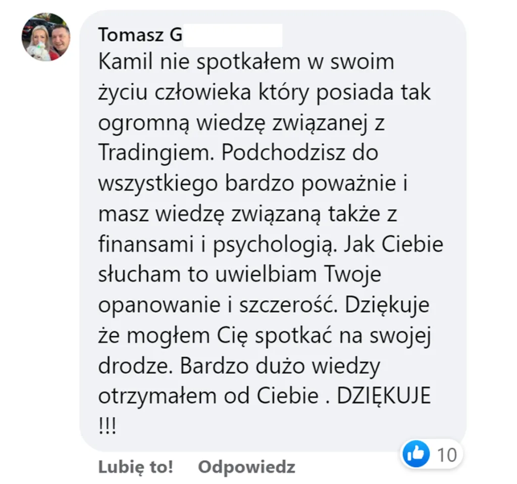Click the word otrzymałem in the last lines
This screenshot has width=517, height=484.
(158, 397)
